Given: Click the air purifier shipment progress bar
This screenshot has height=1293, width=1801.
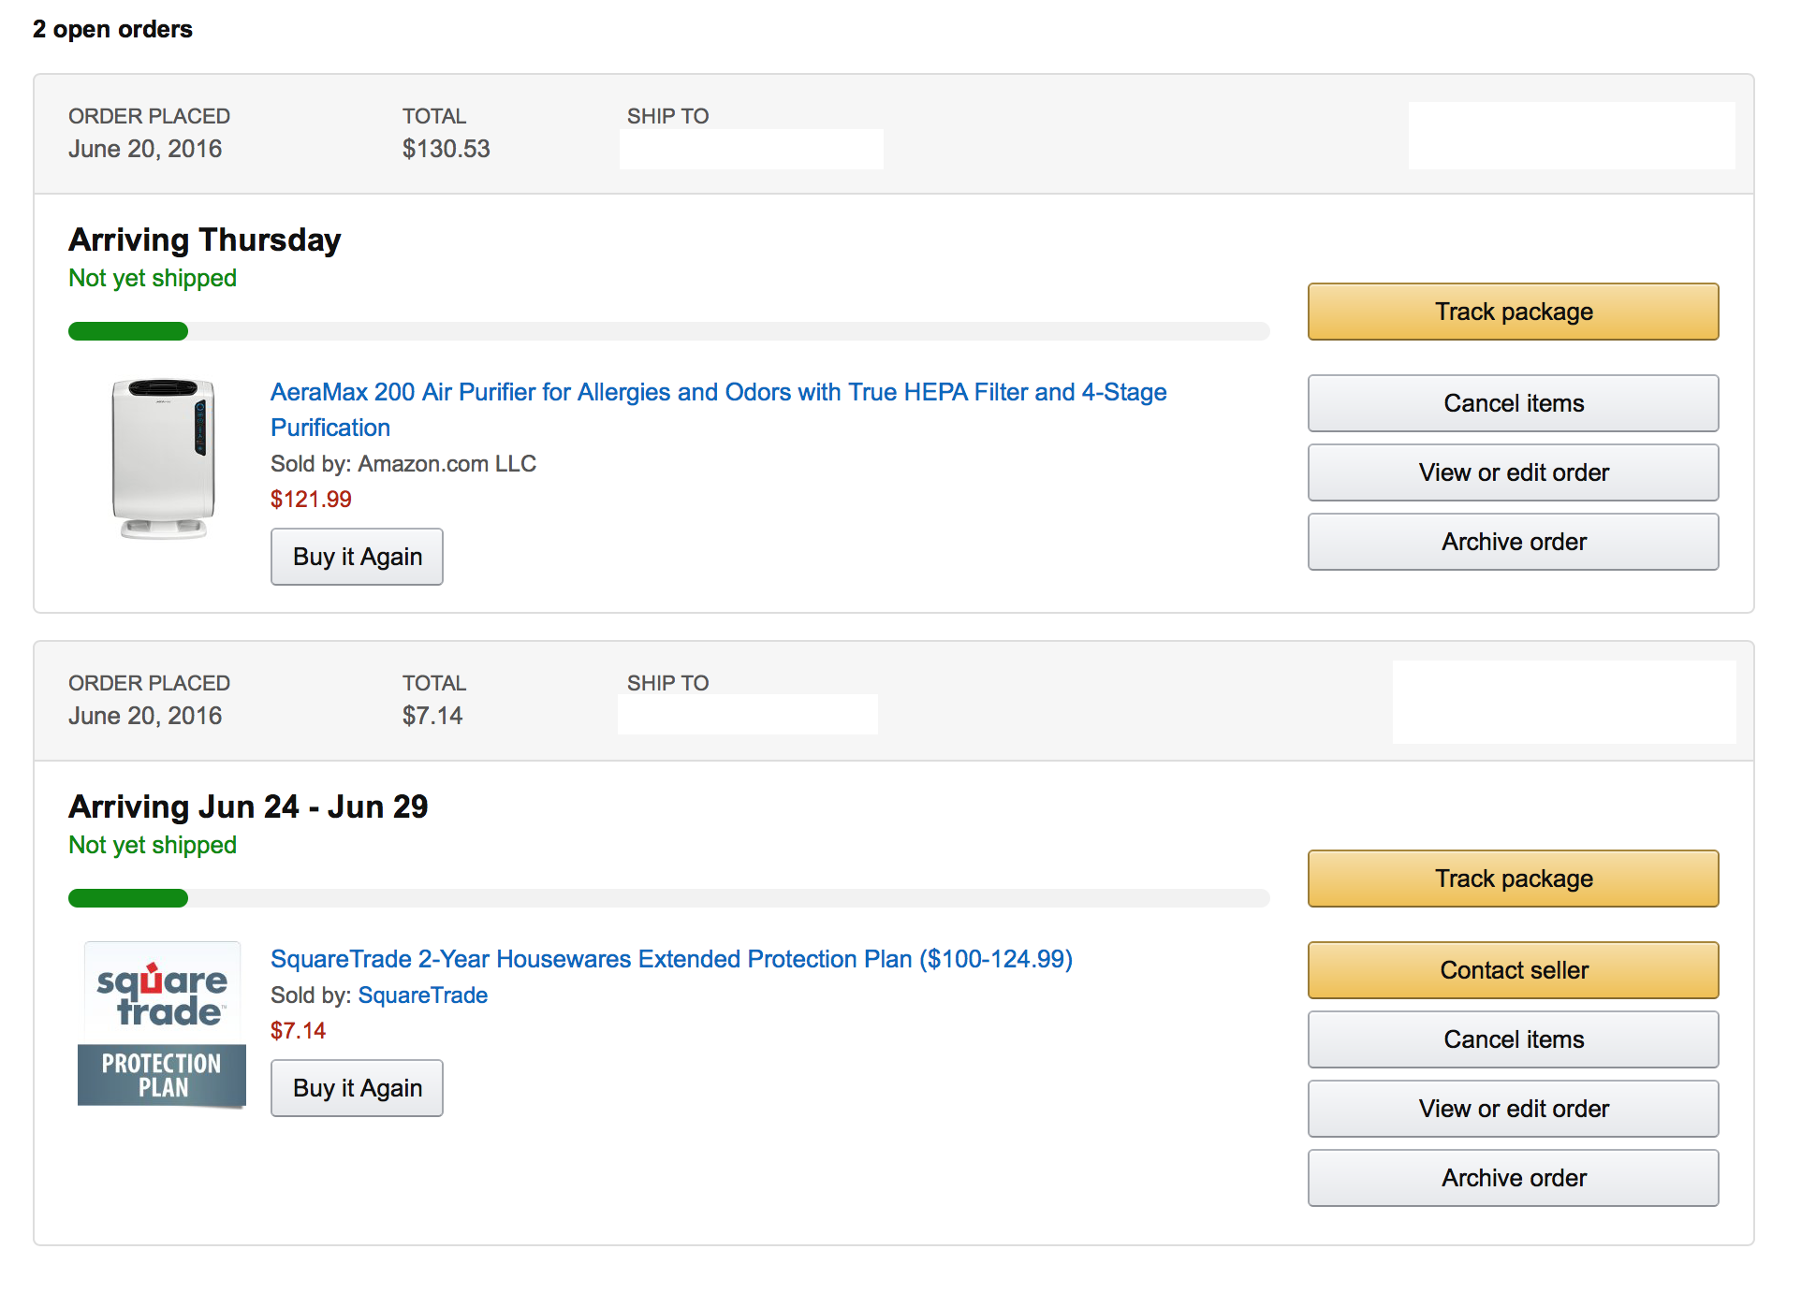Looking at the screenshot, I should pos(668,331).
